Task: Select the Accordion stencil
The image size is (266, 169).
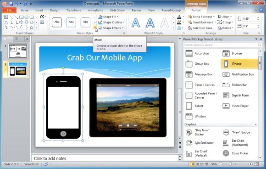Action: tap(202, 53)
